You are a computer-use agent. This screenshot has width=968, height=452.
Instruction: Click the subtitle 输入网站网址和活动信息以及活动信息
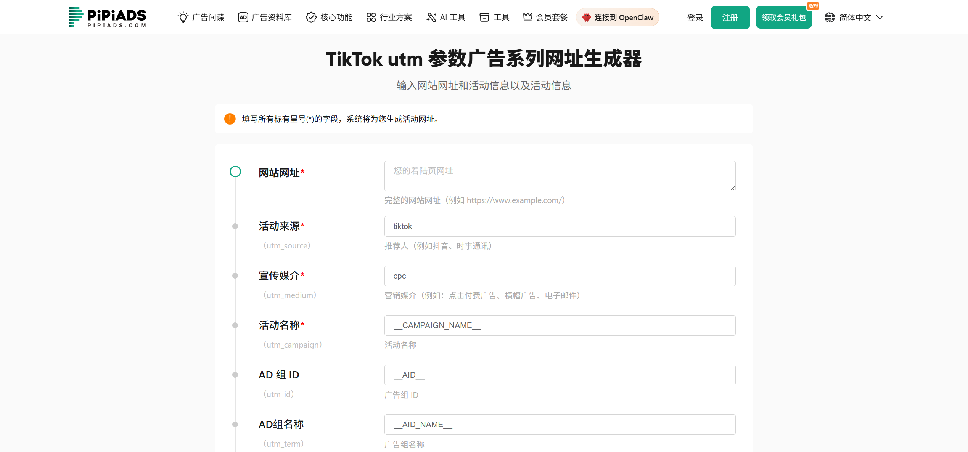point(484,85)
